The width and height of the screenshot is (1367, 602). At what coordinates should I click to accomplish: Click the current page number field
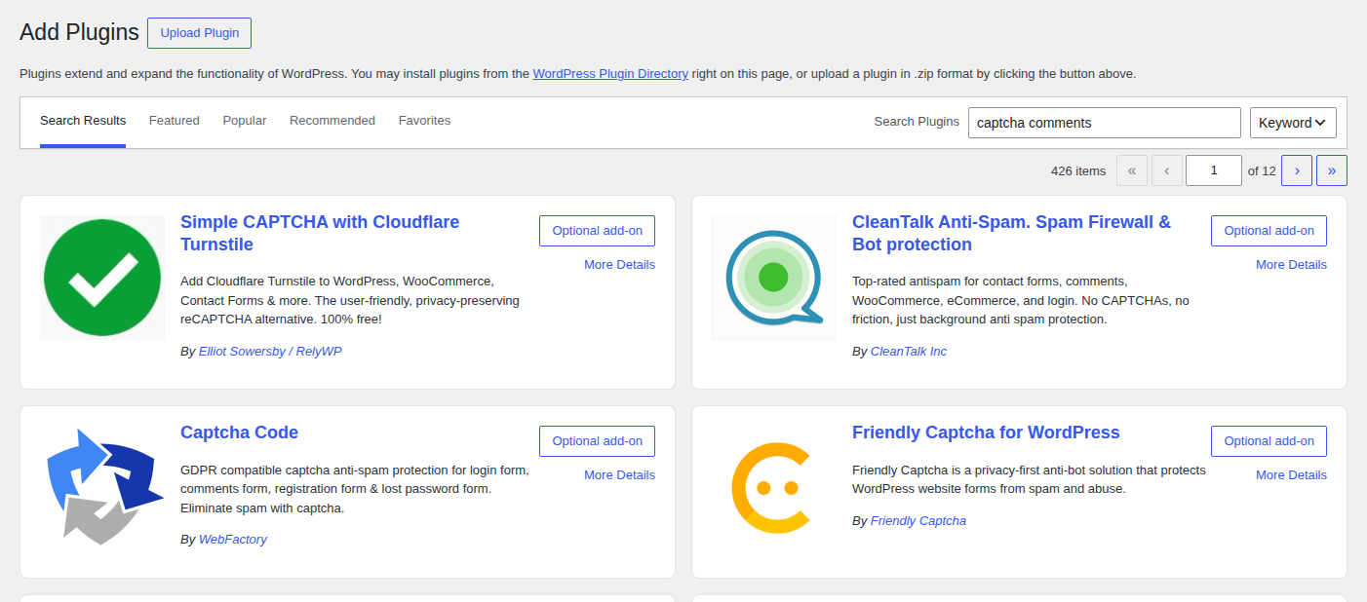(x=1214, y=170)
